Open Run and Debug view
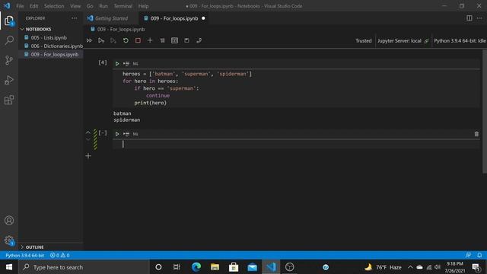Viewport: 487px width, 274px height. 9,80
